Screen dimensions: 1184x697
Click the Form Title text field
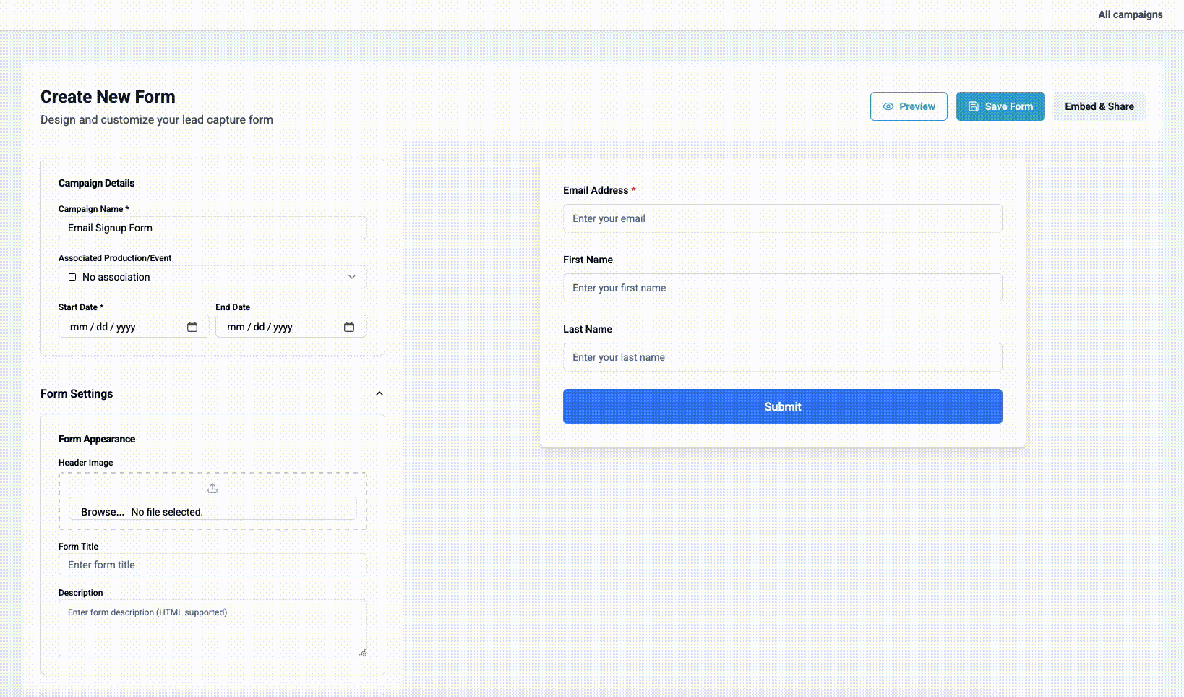coord(213,565)
